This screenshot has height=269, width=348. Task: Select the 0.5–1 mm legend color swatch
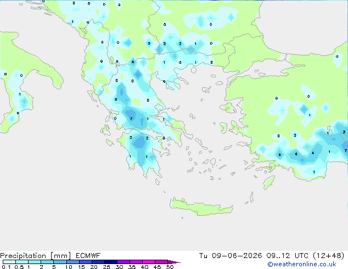coord(22,262)
